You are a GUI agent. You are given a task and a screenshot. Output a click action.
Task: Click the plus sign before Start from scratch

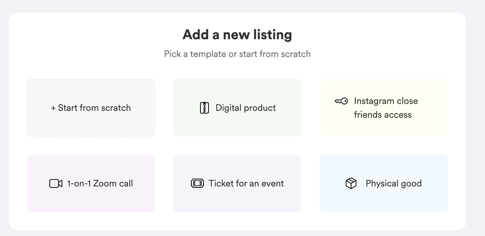[x=53, y=108]
